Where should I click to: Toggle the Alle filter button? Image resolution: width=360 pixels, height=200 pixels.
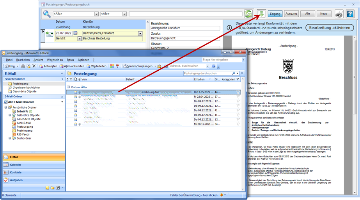[x=307, y=14]
